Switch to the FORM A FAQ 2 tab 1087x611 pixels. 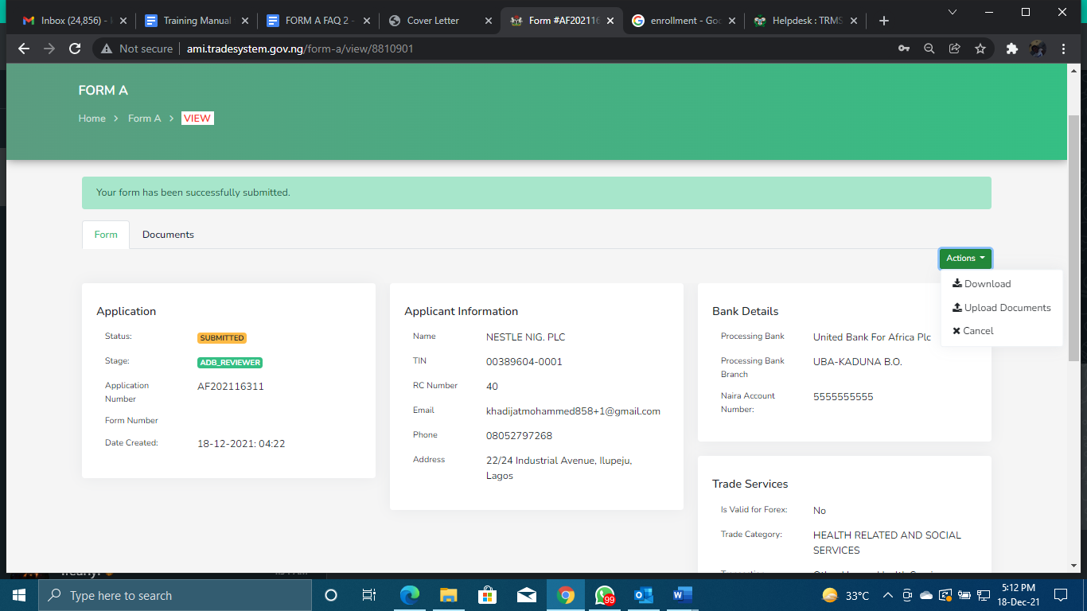click(x=318, y=21)
